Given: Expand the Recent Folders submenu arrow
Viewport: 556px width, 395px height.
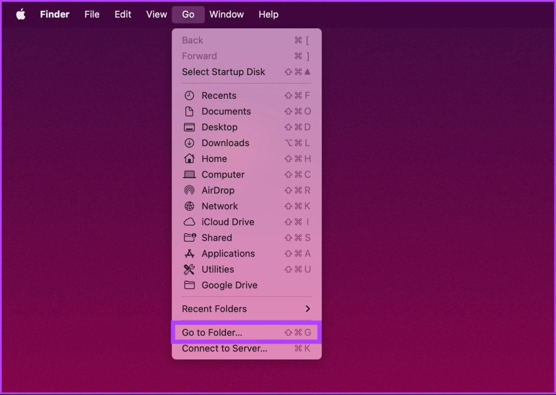Looking at the screenshot, I should point(308,309).
